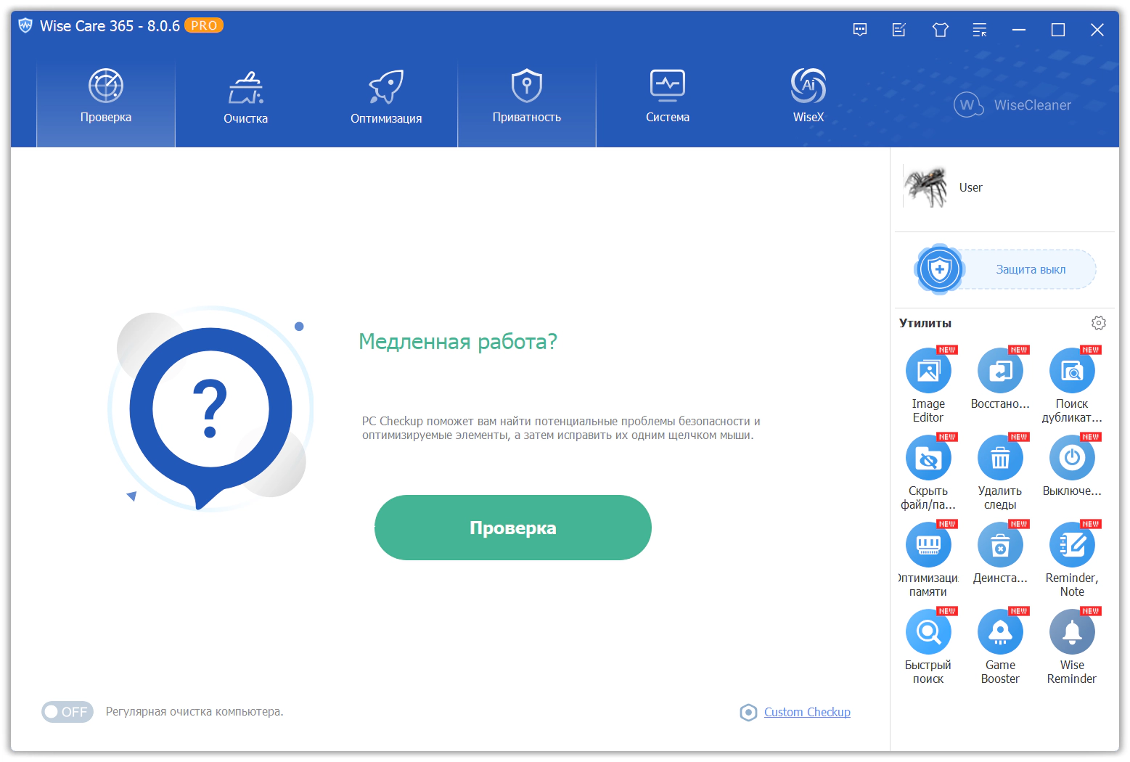
Task: Open the title bar menu list icon
Action: pos(980,30)
